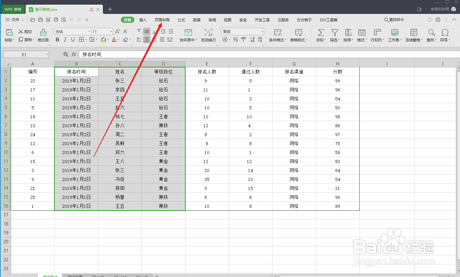
Task: Click the Decrease Indent icon
Action: tap(163, 31)
